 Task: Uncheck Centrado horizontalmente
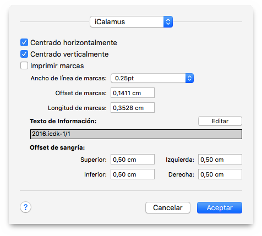pyautogui.click(x=24, y=42)
